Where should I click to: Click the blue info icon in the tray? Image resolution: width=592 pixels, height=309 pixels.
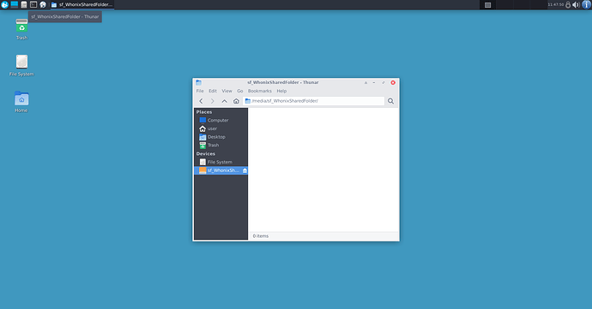[586, 4]
